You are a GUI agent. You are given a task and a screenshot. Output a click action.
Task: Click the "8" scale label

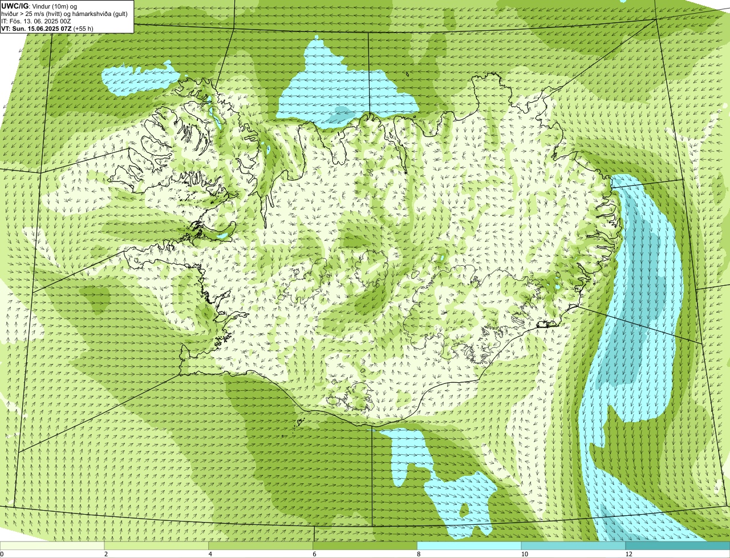point(419,554)
